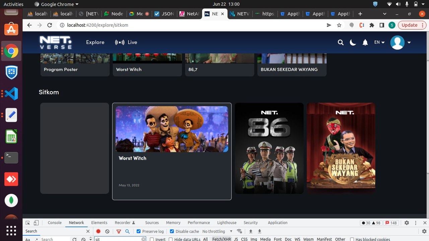Switch to the NetAf browser tab

click(x=190, y=14)
